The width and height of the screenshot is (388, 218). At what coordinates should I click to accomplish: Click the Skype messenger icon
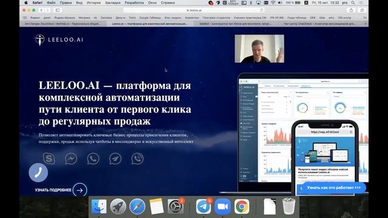pyautogui.click(x=49, y=159)
